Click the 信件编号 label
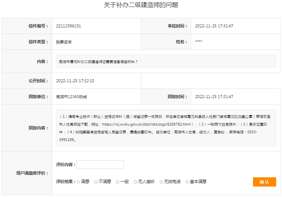The width and height of the screenshot is (282, 197). pyautogui.click(x=38, y=26)
